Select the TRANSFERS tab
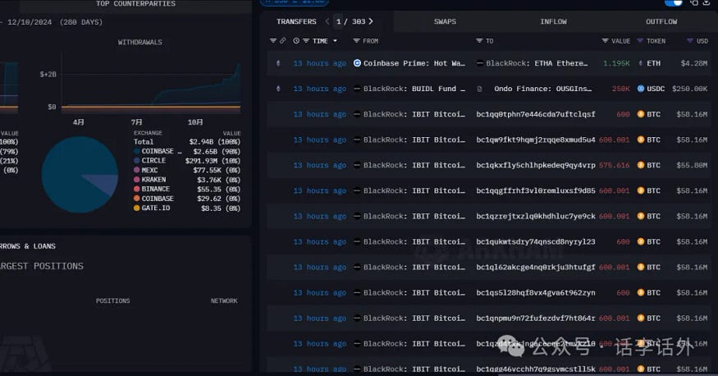 (x=296, y=21)
